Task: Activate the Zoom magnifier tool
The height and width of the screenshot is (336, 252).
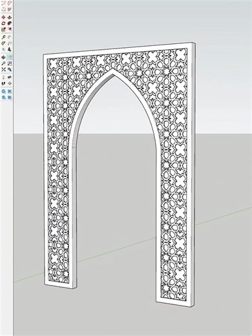Action: [x=3, y=63]
